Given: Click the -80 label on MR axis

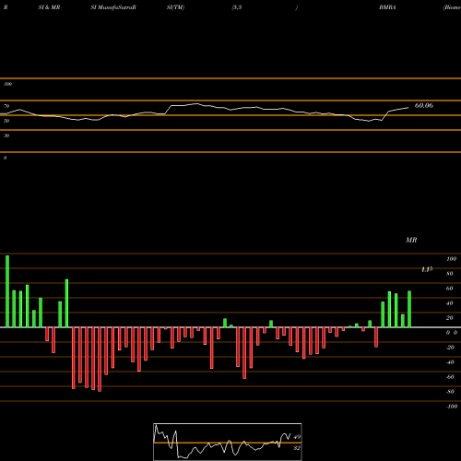Looking at the screenshot, I should tap(450, 392).
